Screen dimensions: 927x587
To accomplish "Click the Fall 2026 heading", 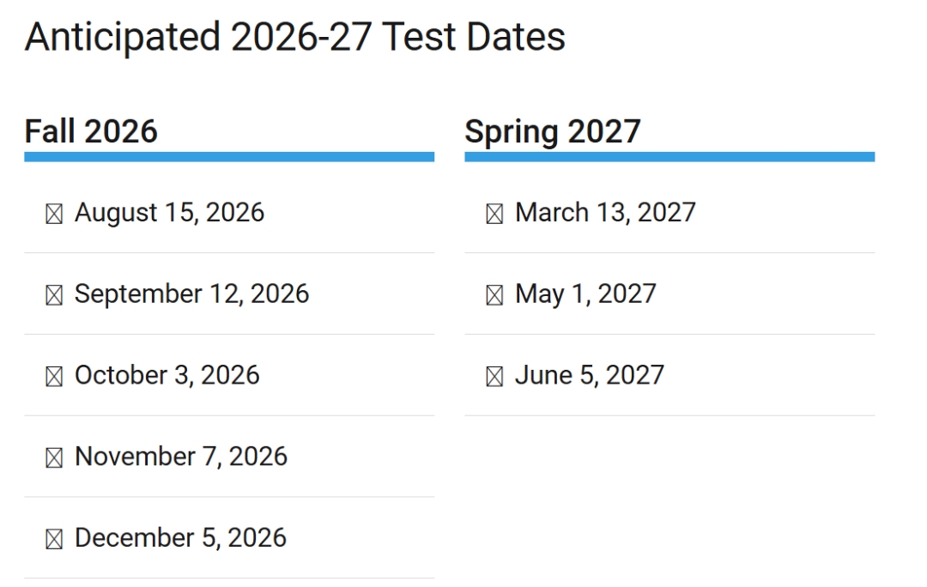I will coord(91,131).
